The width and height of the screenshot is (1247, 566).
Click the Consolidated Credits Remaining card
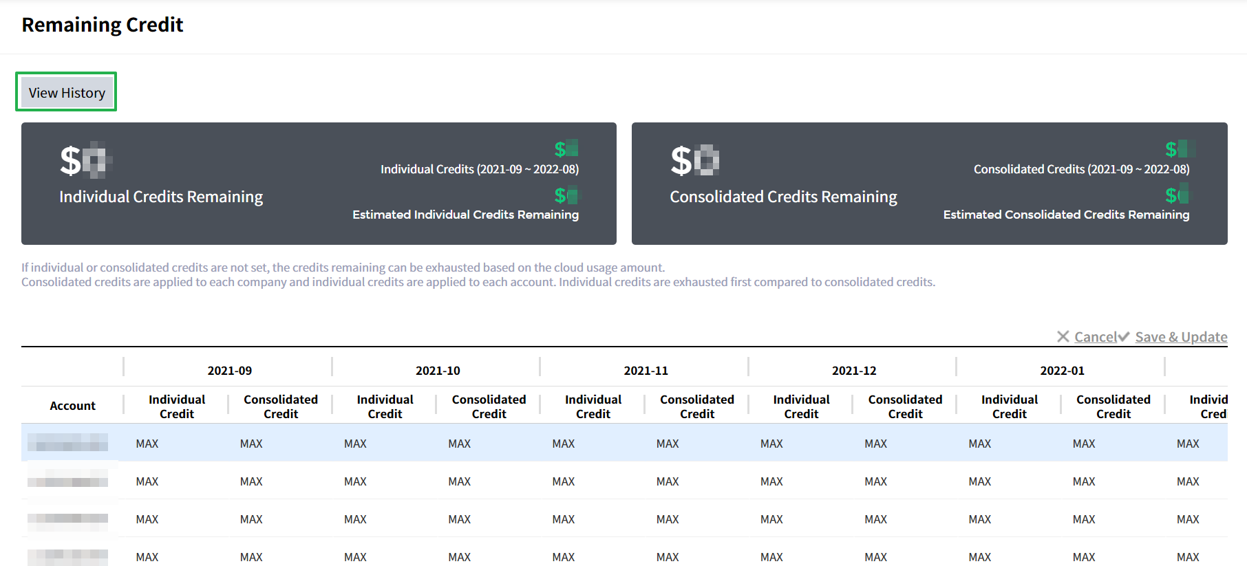tap(929, 184)
